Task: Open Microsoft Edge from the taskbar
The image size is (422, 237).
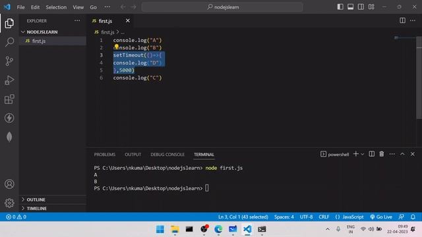Action: pyautogui.click(x=218, y=229)
